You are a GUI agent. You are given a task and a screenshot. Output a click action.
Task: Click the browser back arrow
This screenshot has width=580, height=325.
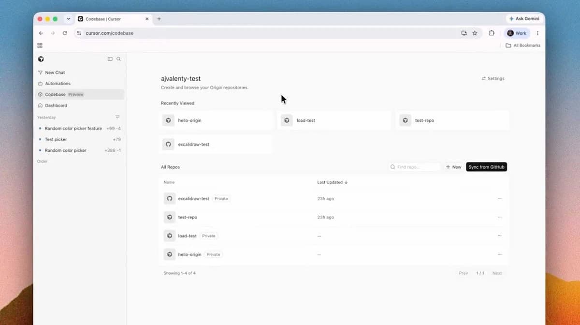[41, 33]
